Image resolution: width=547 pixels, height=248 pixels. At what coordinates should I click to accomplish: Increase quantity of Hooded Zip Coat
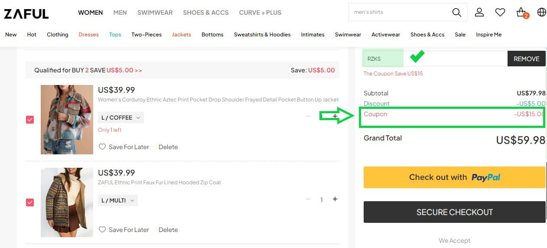coord(335,199)
